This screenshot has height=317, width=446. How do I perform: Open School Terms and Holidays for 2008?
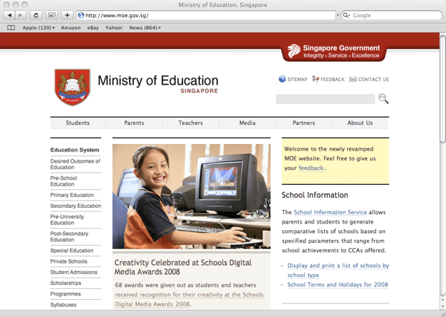tap(337, 284)
